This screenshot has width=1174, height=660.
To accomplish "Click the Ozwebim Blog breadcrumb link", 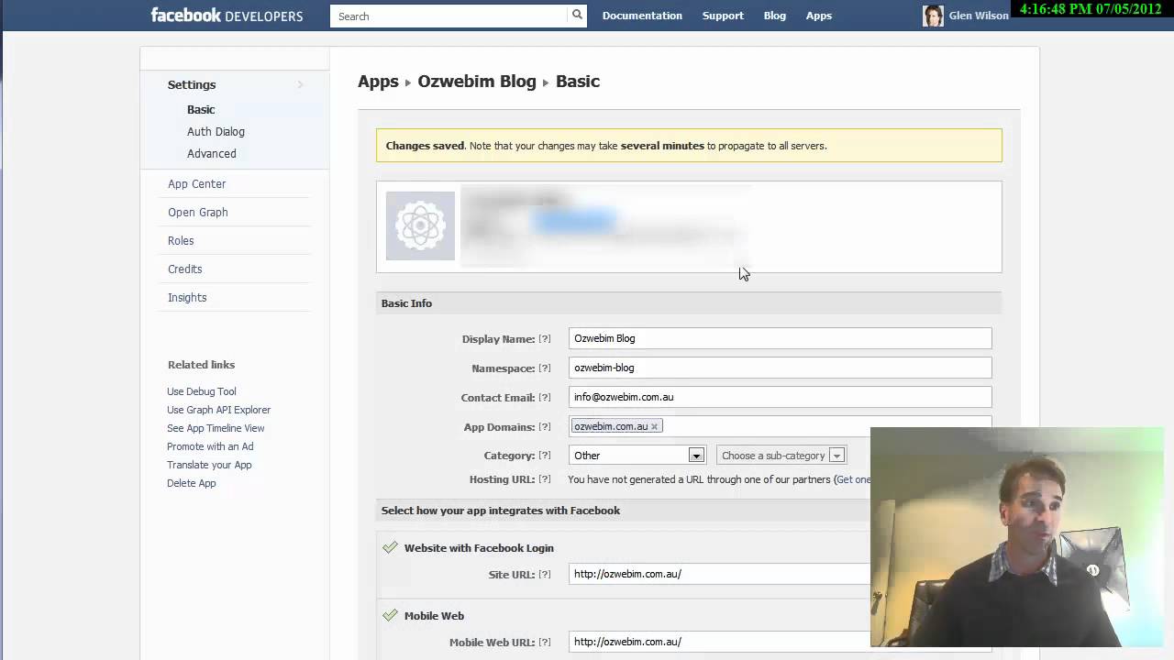I will coord(477,81).
